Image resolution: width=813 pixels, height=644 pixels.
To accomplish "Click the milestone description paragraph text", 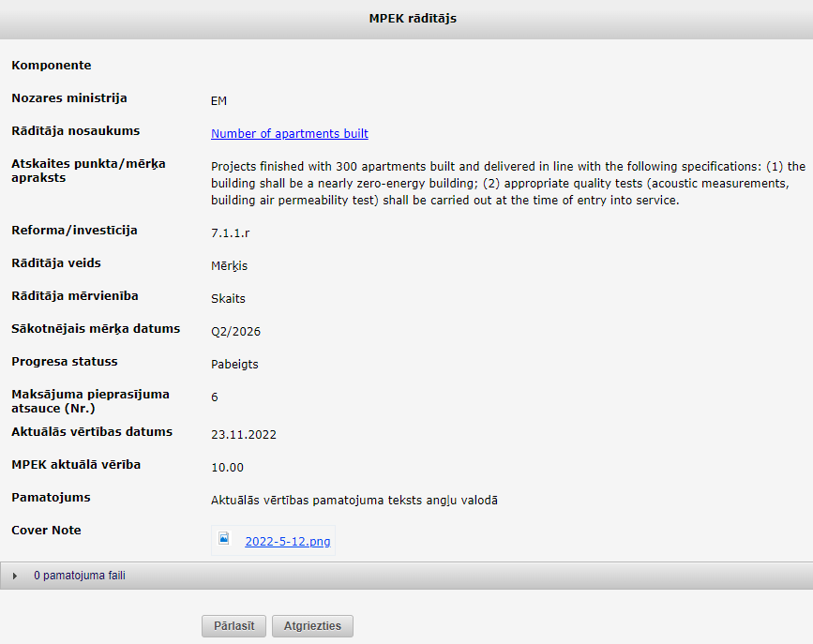I will [508, 184].
